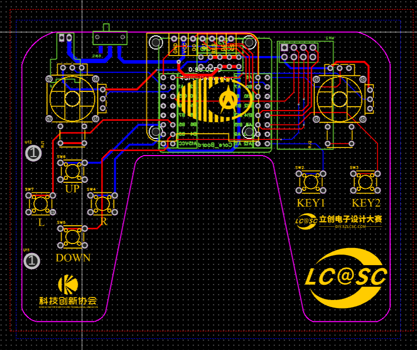Select the right joystick top three-pin header
The height and width of the screenshot is (350, 417).
pos(340,68)
